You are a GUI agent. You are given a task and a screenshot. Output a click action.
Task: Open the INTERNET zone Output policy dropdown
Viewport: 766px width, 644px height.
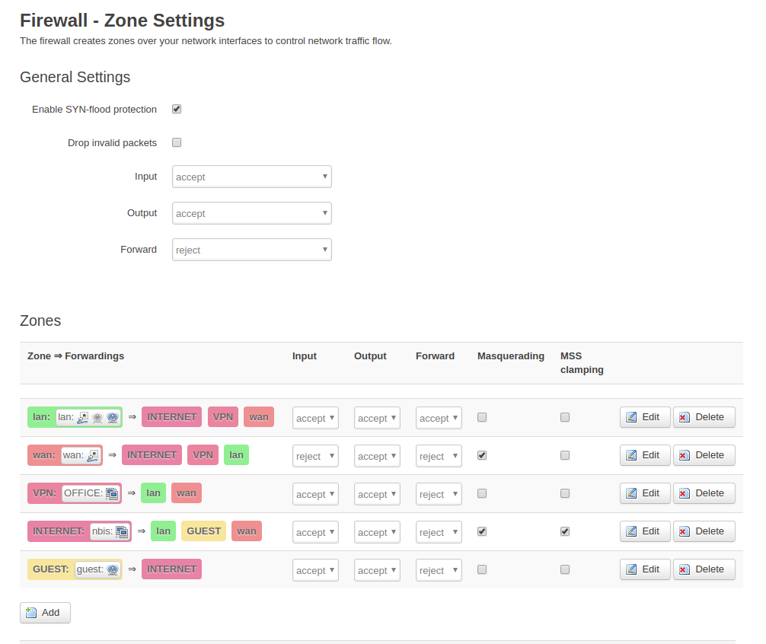tap(377, 532)
